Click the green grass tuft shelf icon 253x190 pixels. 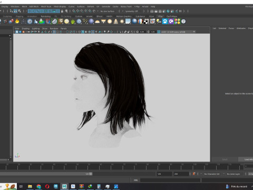(x=73, y=22)
